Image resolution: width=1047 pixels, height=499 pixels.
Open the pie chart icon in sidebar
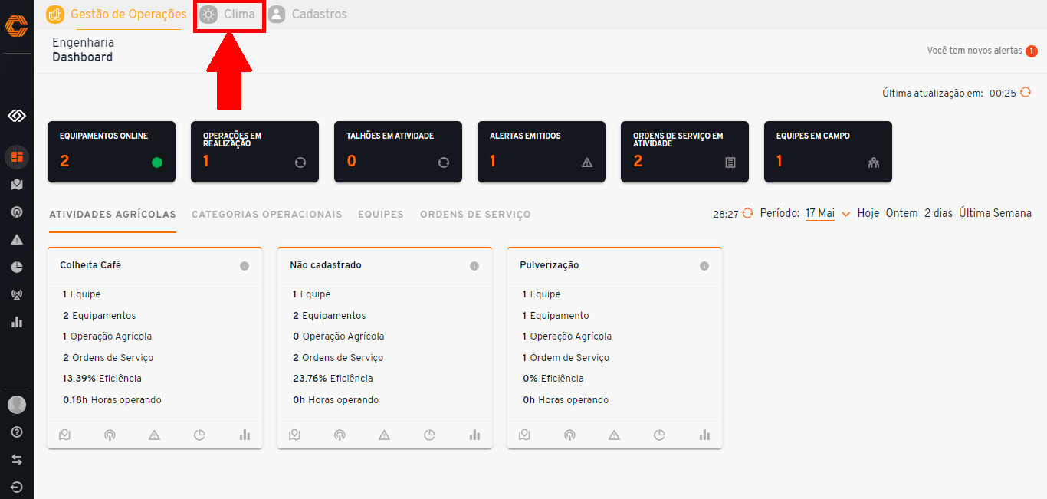click(17, 268)
